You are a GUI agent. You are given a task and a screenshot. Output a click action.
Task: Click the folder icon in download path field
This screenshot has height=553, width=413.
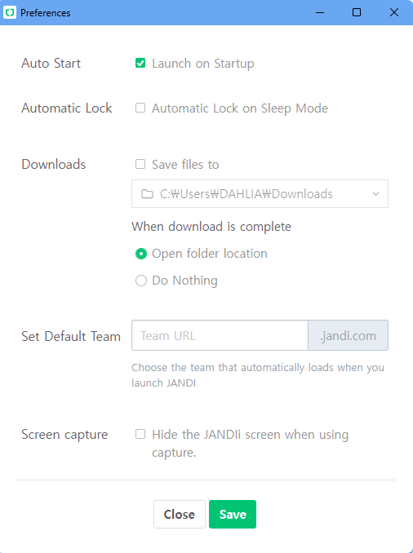pyautogui.click(x=147, y=194)
